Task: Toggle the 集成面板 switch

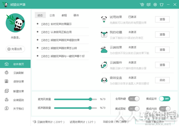Action: coord(134,108)
